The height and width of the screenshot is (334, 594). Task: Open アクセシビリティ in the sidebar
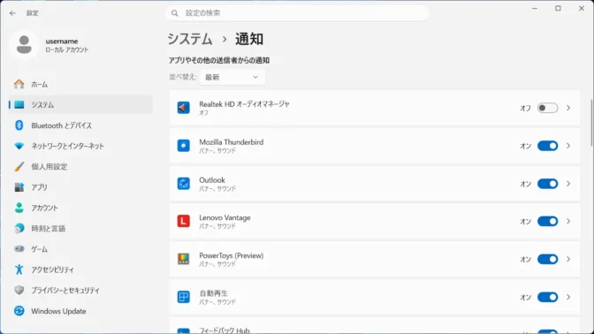coord(80,269)
